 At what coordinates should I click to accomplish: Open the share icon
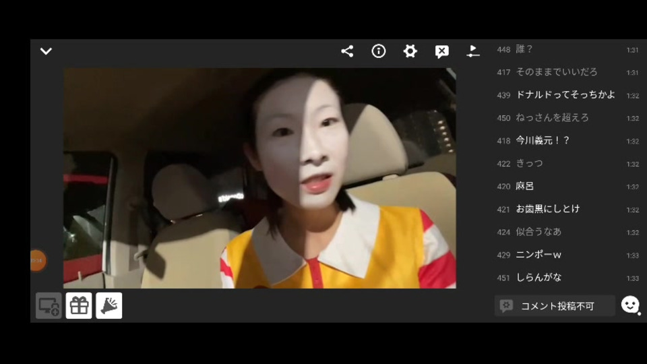(x=347, y=51)
